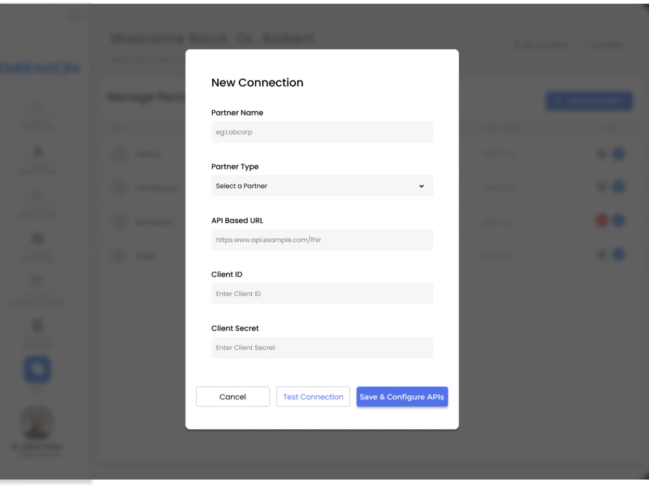Focus the API Based URL field
Image resolution: width=649 pixels, height=487 pixels.
pyautogui.click(x=322, y=240)
